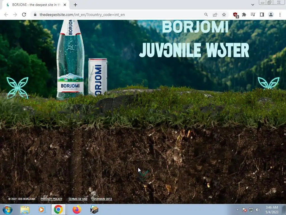
Task: Click the zoom magnifier icon in the address bar
Action: click(206, 15)
